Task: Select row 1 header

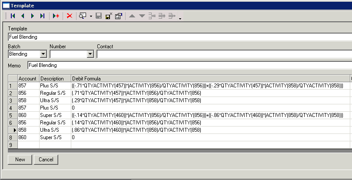Action: tap(13, 86)
